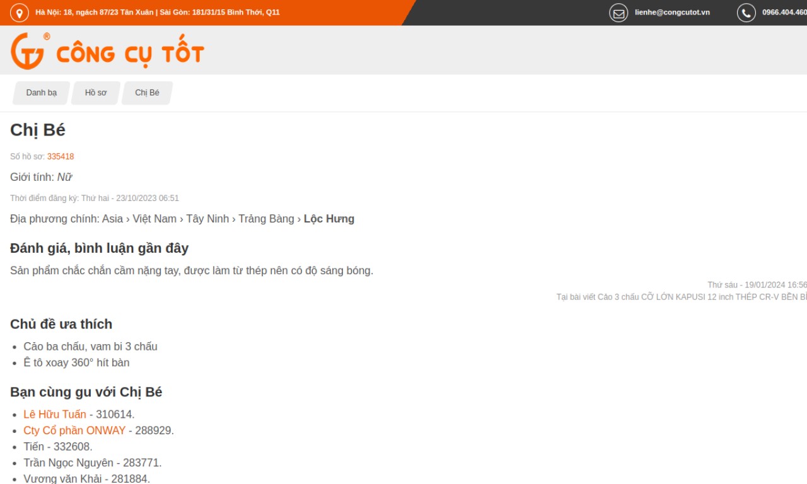Click list entry Vương văn Khải - 281884
This screenshot has height=484, width=807.
87,479
